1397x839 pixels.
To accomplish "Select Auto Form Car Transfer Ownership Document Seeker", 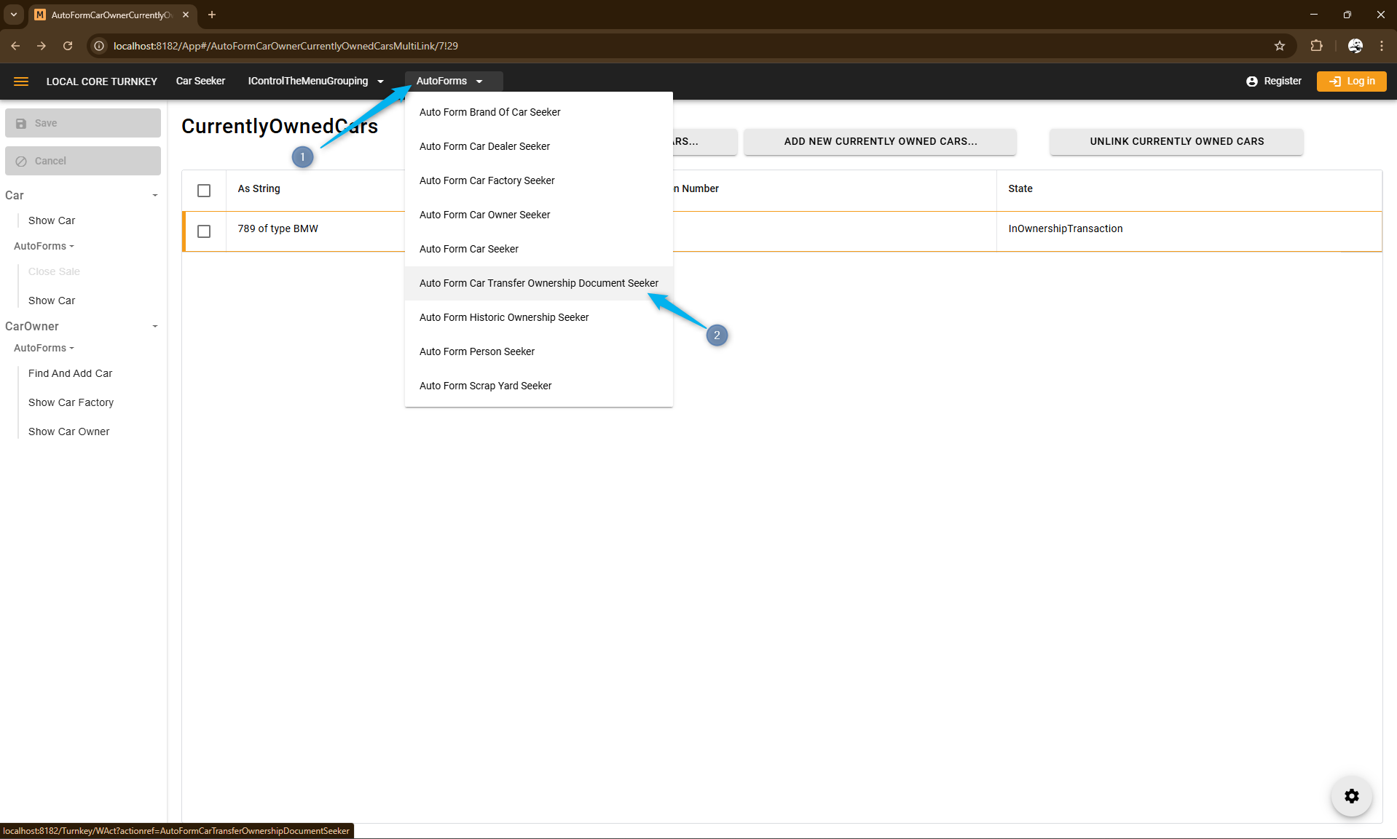I will [x=538, y=283].
